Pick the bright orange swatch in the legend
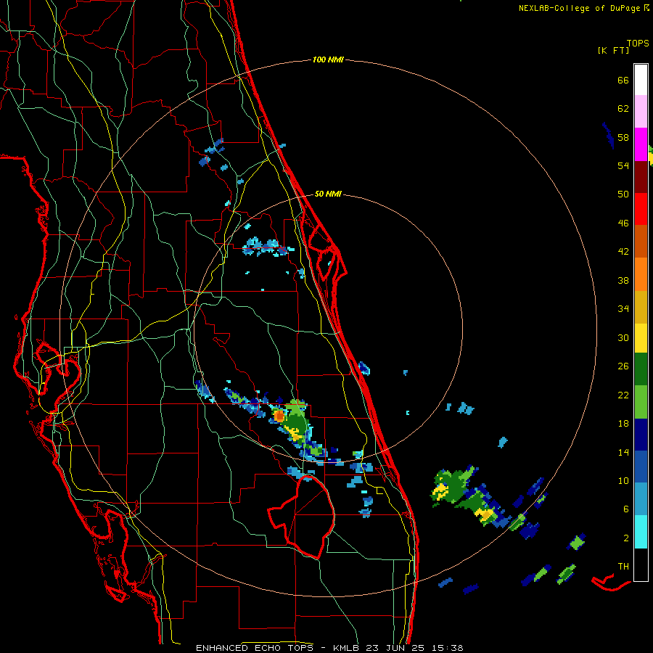Viewport: 653px width, 653px height. [x=641, y=274]
